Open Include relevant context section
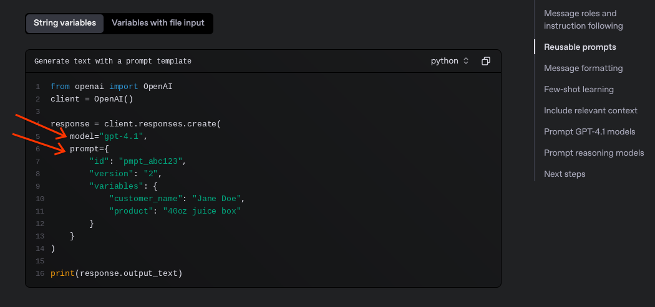 click(x=590, y=110)
